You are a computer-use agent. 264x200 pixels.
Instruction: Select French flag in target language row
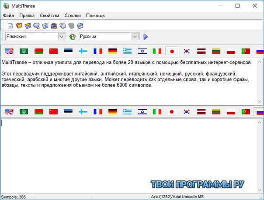point(98,112)
